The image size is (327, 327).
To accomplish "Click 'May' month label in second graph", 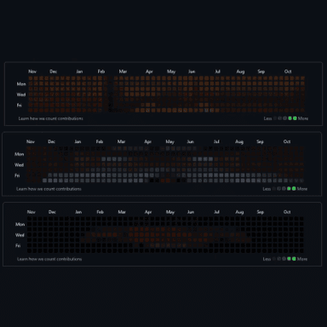I will click(169, 141).
